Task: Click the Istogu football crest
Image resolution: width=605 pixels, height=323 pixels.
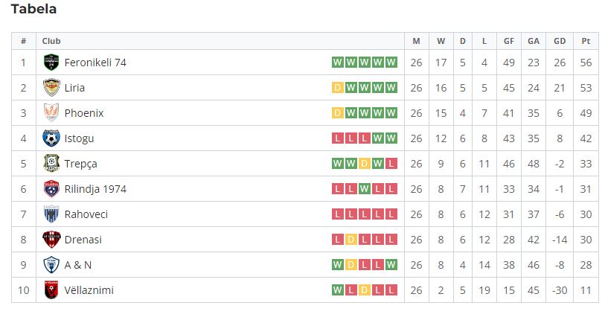Action: [51, 138]
